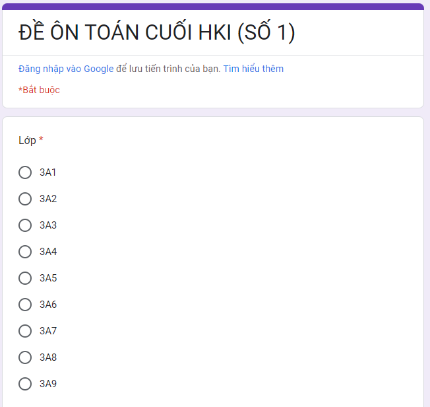The image size is (430, 407).
Task: Click the '3A4' option label text
Action: pyautogui.click(x=48, y=252)
